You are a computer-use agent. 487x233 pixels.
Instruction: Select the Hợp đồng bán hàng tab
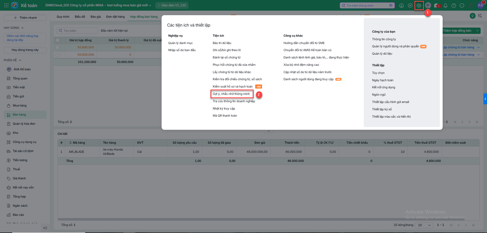point(144,17)
